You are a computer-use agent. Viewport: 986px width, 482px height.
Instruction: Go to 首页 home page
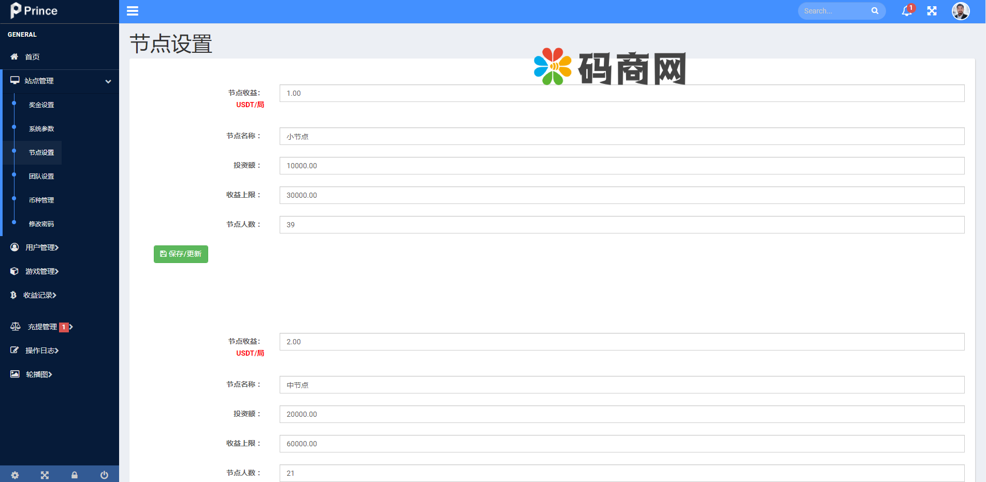pos(32,57)
